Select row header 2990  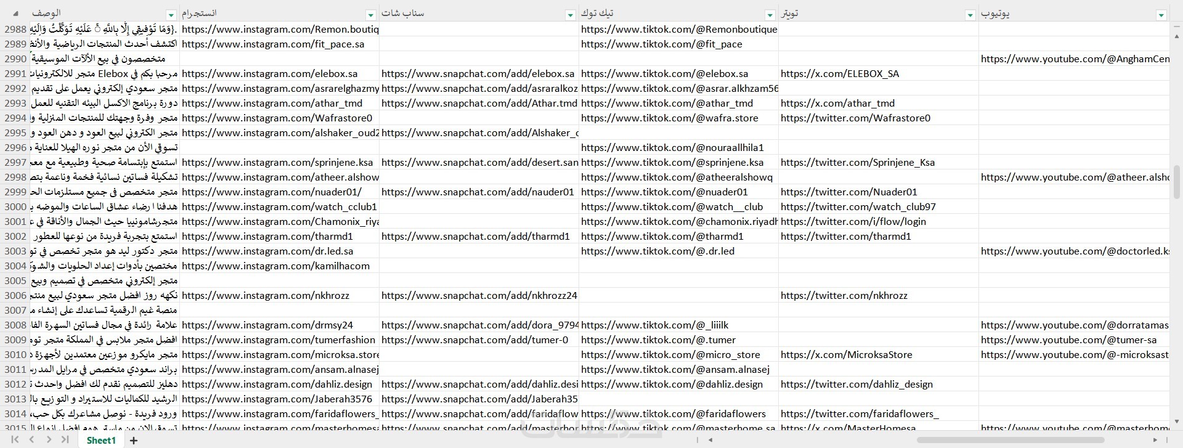pos(15,59)
